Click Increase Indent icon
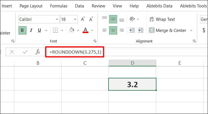This screenshot has height=114, width=208. [x=140, y=30]
